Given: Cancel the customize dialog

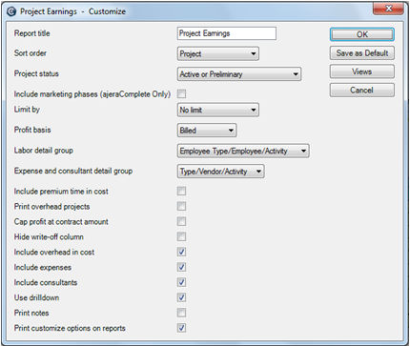Looking at the screenshot, I should 362,91.
